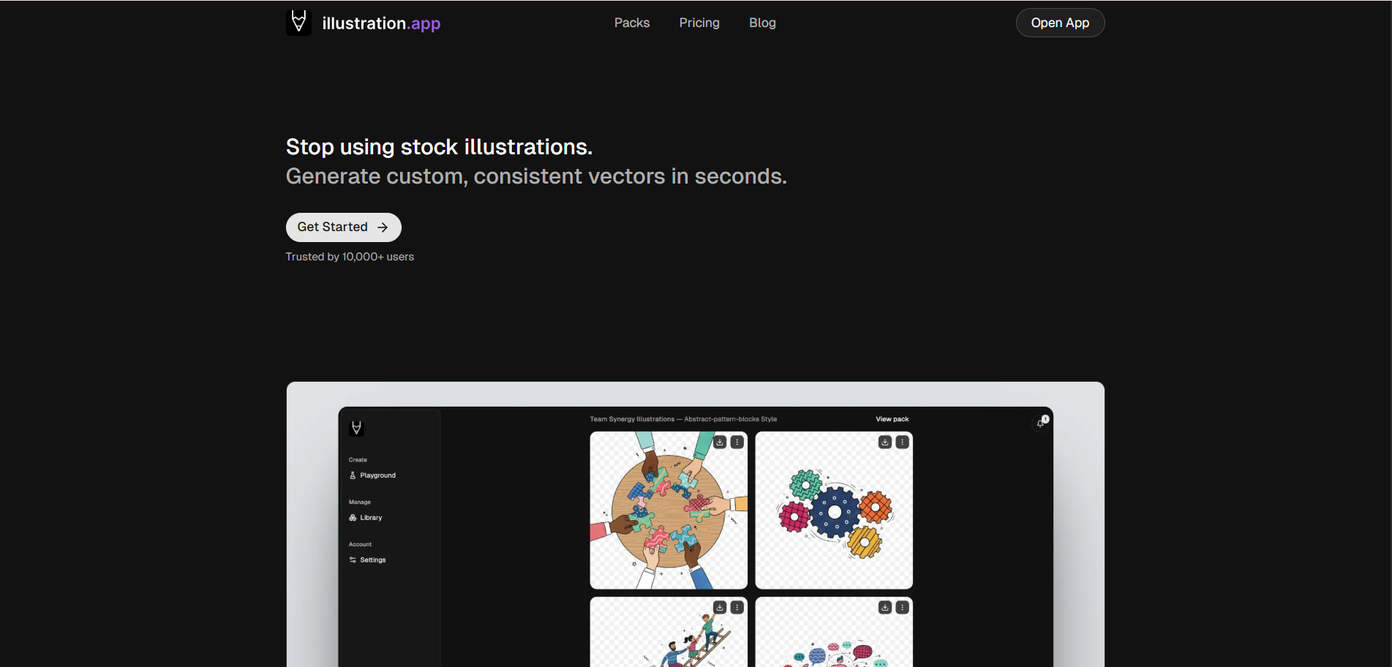
Task: Click the Playground flask icon
Action: point(353,475)
